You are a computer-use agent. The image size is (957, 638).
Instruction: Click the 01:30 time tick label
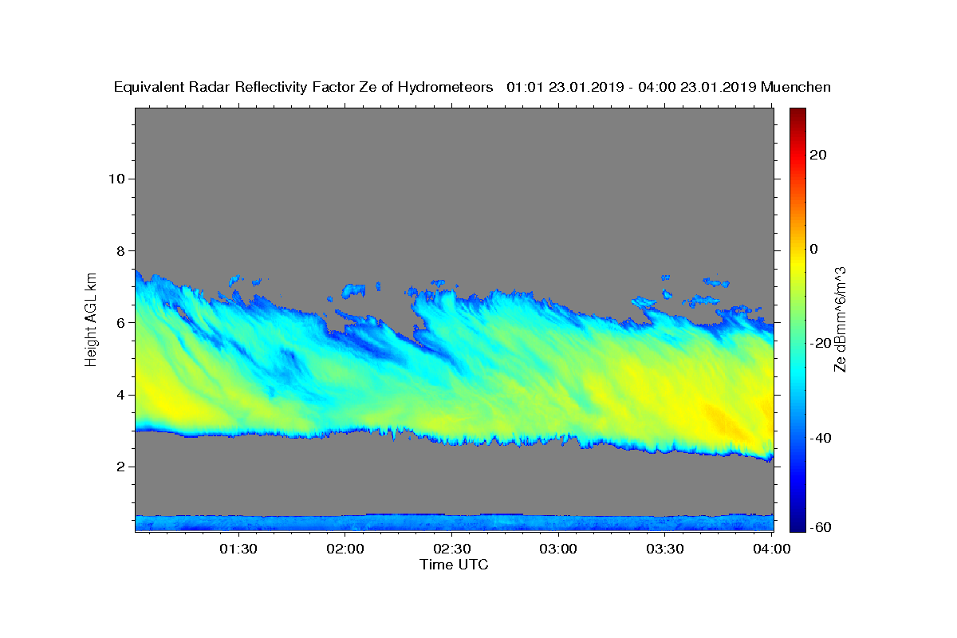pos(238,549)
